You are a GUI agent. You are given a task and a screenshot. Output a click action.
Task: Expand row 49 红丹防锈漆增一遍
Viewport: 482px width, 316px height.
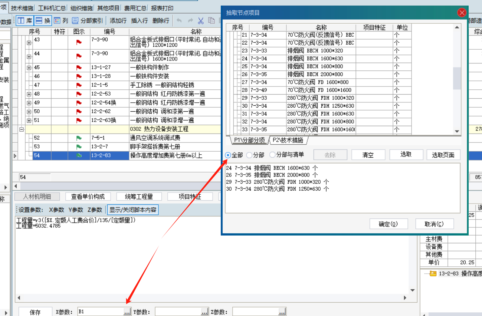[x=29, y=103]
